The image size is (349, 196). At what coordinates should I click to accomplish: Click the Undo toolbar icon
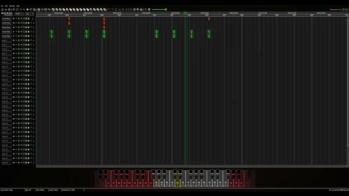click(110, 10)
